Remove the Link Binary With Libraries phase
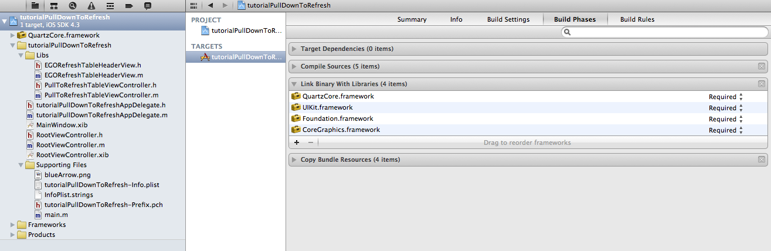Image resolution: width=771 pixels, height=251 pixels. click(761, 84)
